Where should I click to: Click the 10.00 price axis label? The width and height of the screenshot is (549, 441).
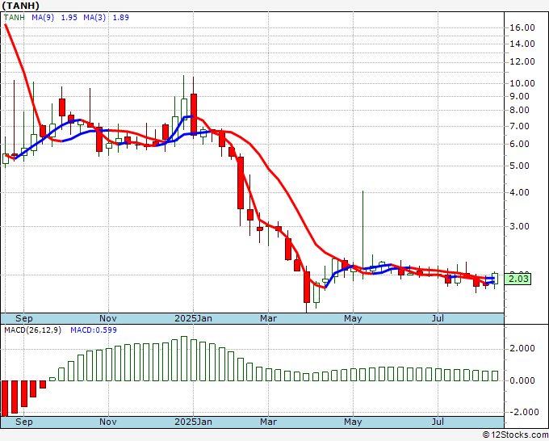522,83
